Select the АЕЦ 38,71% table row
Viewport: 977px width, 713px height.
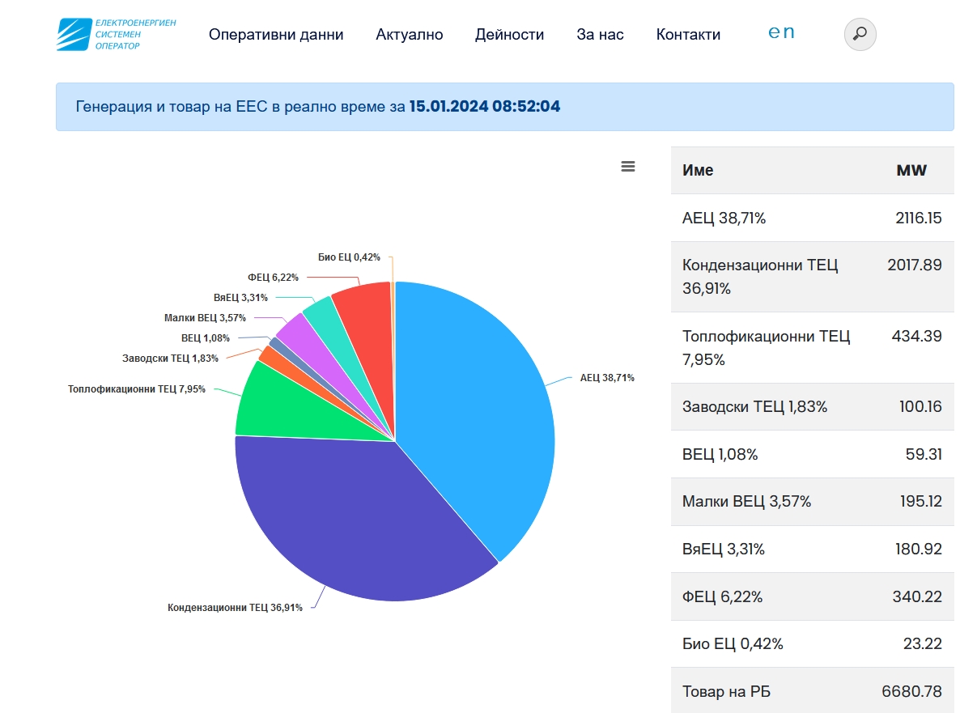tap(812, 218)
